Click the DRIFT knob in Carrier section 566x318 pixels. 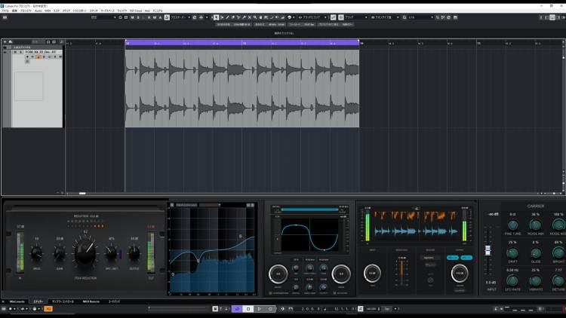513,252
